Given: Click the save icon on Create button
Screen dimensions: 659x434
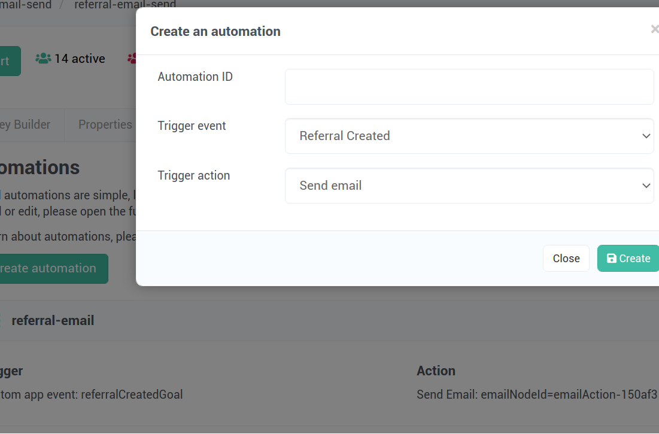Looking at the screenshot, I should tap(612, 259).
